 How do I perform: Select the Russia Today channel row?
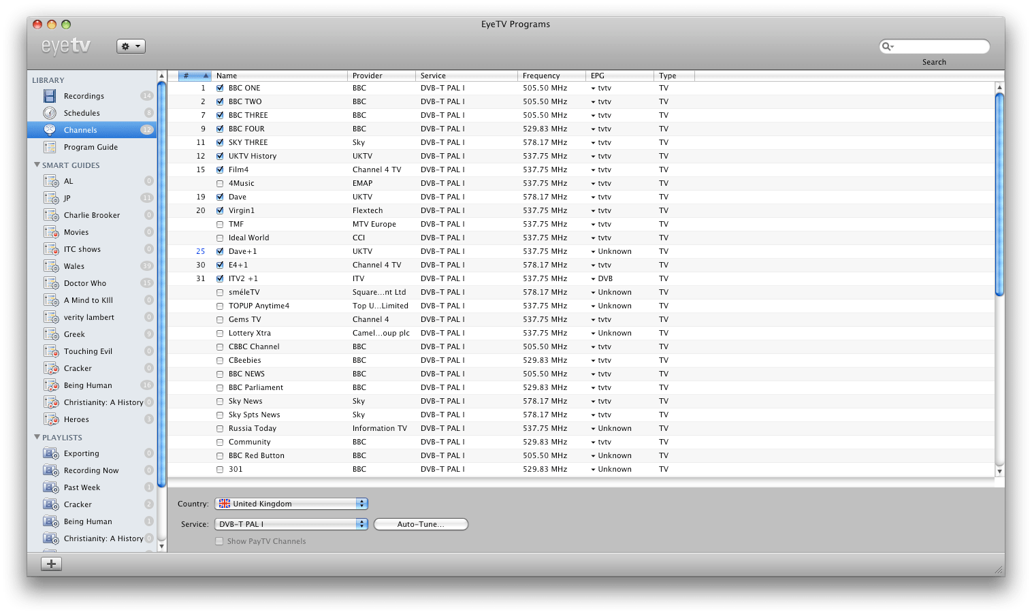pyautogui.click(x=581, y=428)
